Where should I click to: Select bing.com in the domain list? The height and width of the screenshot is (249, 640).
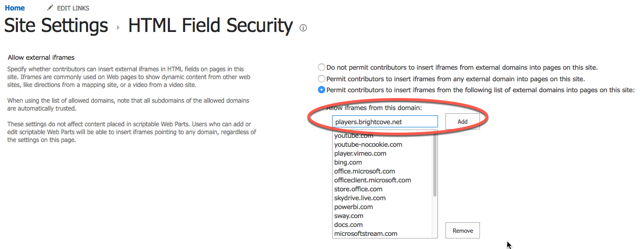pos(348,163)
